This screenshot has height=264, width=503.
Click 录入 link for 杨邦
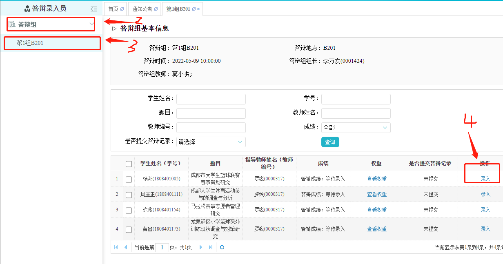click(485, 179)
